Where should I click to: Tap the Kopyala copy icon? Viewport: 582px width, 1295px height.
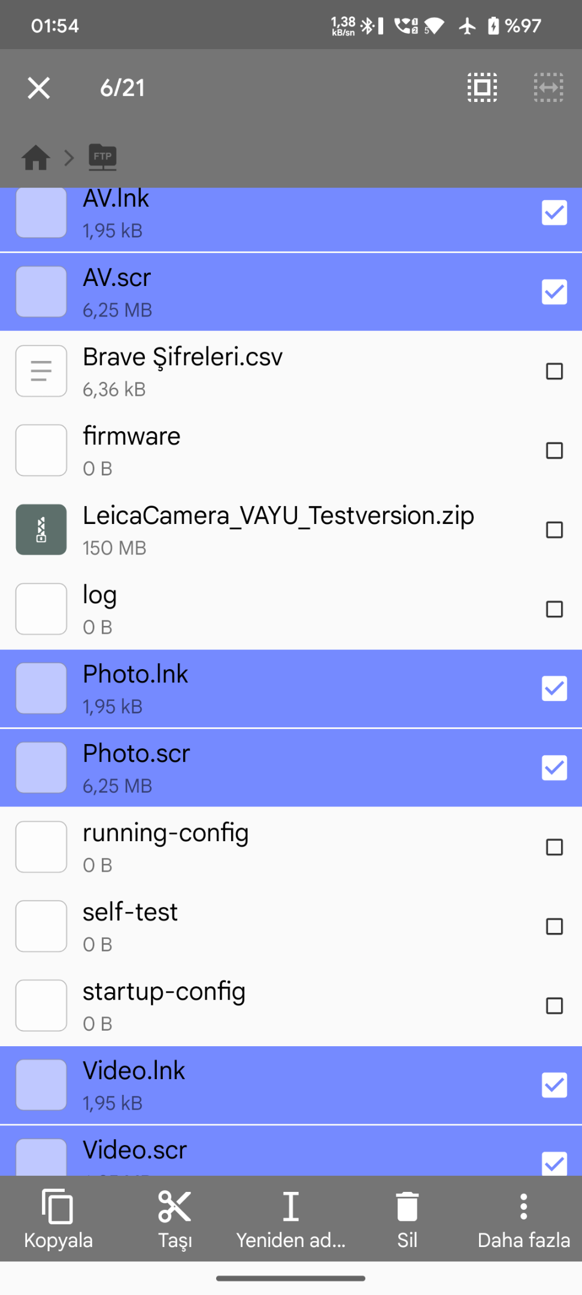[58, 1206]
